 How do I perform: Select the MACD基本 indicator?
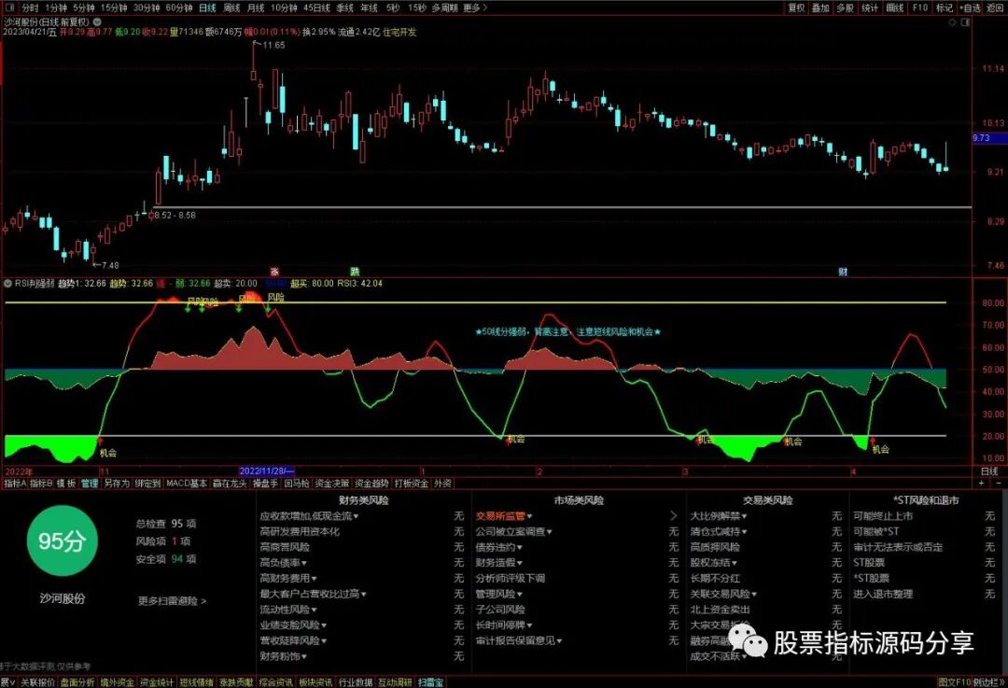pyautogui.click(x=187, y=483)
